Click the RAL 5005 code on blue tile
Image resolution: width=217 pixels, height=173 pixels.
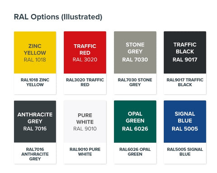coord(185,129)
